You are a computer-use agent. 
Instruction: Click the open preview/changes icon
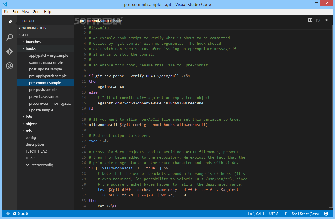click(x=318, y=20)
